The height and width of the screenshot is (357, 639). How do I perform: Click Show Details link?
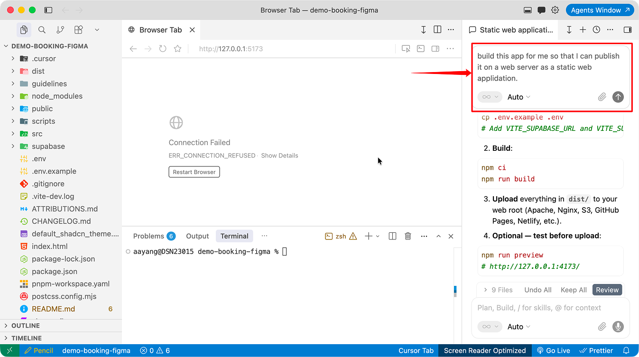point(279,156)
